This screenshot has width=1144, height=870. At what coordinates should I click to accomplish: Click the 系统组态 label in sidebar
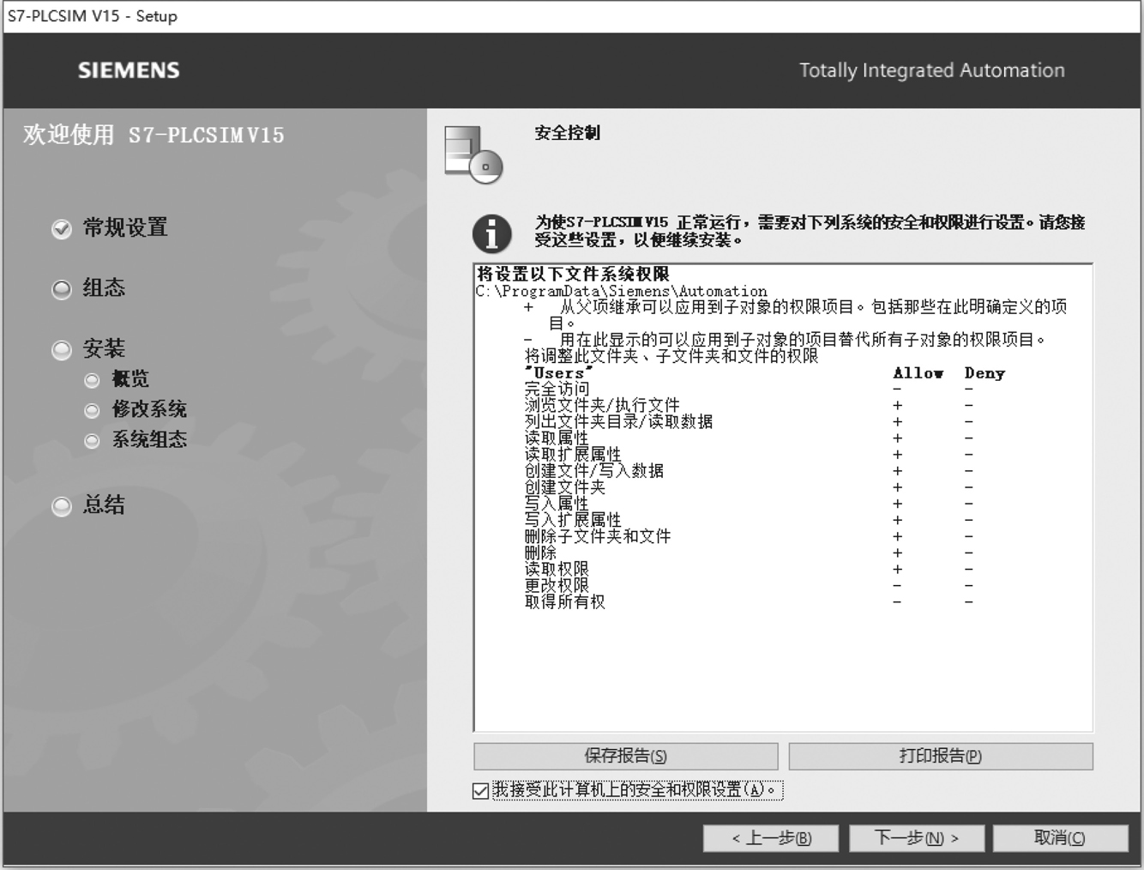[149, 439]
